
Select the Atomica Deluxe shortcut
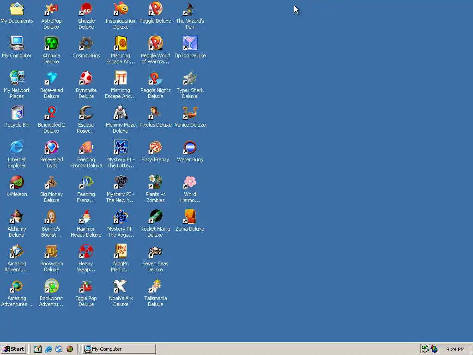51,50
